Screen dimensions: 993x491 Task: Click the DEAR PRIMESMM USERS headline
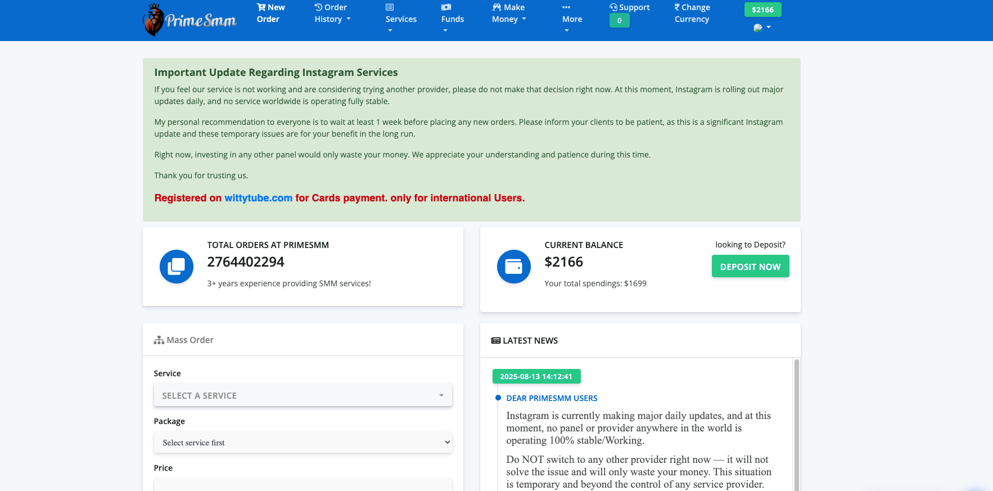[552, 398]
